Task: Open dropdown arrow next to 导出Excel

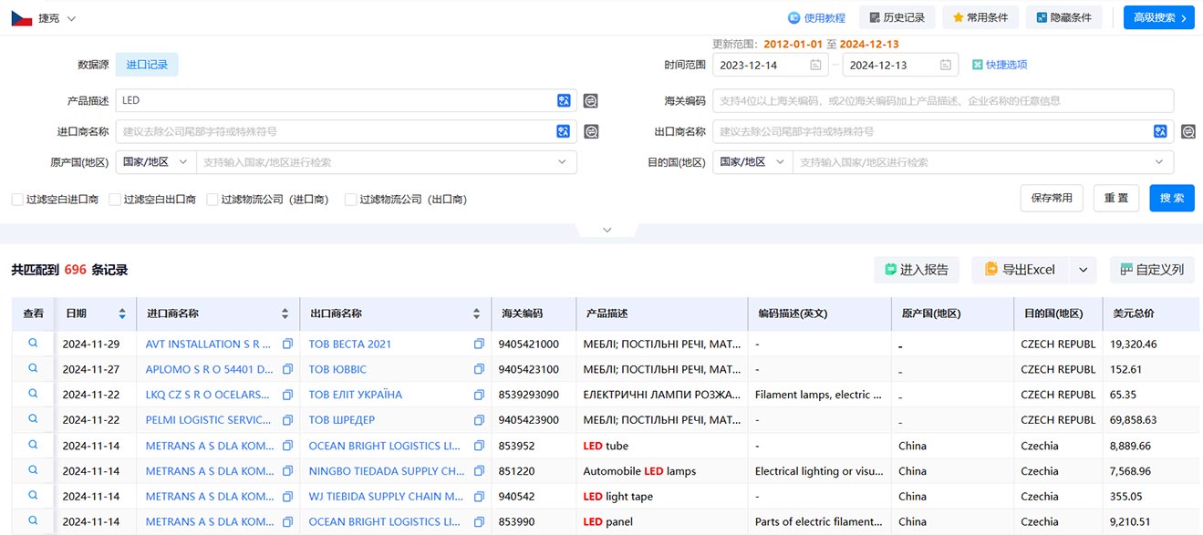Action: pyautogui.click(x=1082, y=270)
